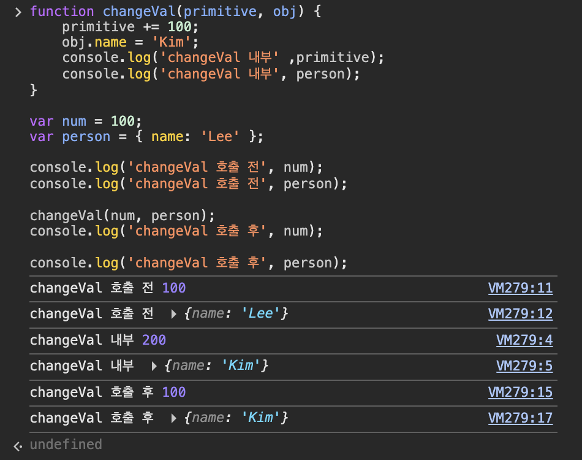Screen dimensions: 582x460
Task: Click the input prompt chevron before the function code
Action: (x=18, y=12)
